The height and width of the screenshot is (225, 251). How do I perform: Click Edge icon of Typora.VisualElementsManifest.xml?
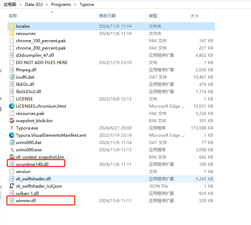click(12, 135)
